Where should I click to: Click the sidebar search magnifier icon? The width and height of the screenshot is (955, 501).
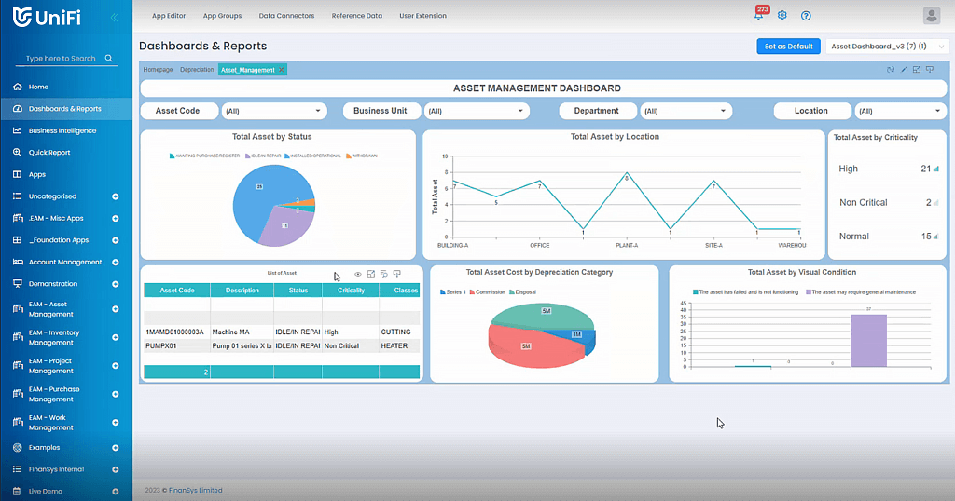(x=109, y=59)
